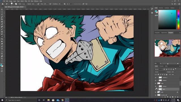
Task: Delete layer trash icon
Action: point(178,97)
